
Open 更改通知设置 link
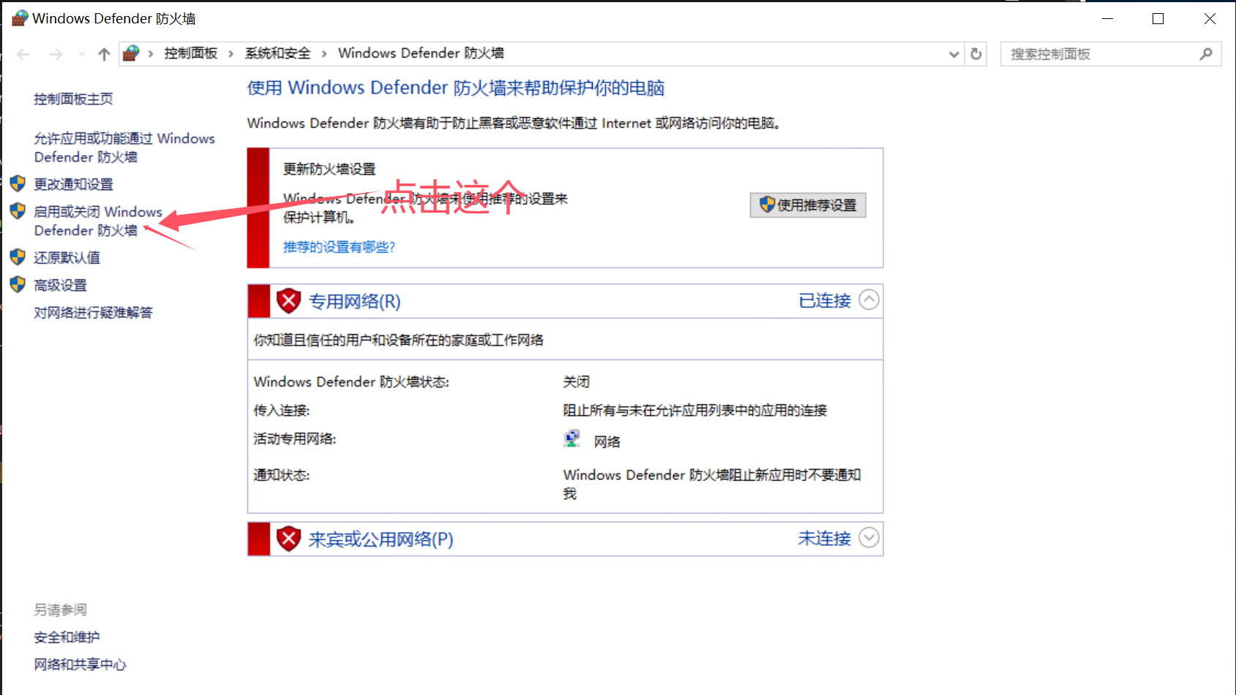[73, 184]
